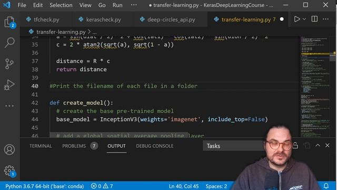
Task: Open the Selection menu
Action: tap(61, 5)
